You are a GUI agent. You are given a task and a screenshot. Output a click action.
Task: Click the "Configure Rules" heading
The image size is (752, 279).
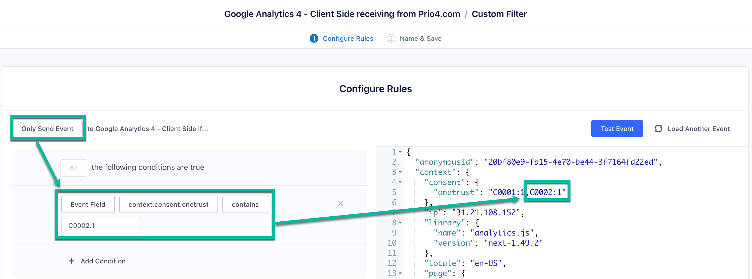pos(375,89)
